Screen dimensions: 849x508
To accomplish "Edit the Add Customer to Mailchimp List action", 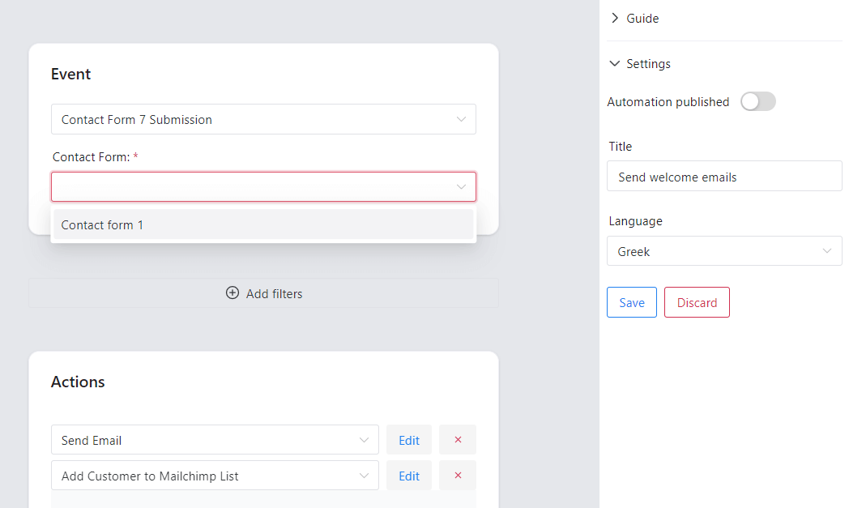I will click(409, 476).
